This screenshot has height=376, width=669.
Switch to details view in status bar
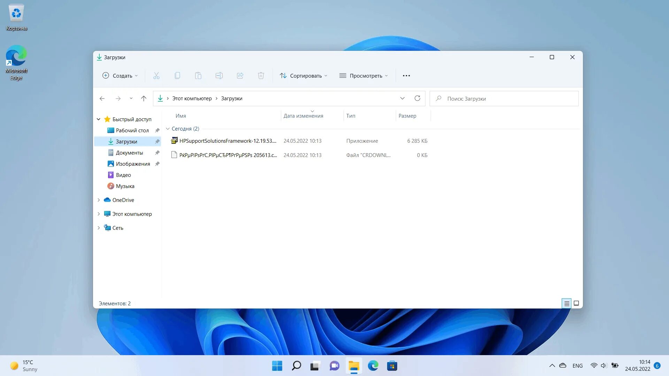(567, 304)
